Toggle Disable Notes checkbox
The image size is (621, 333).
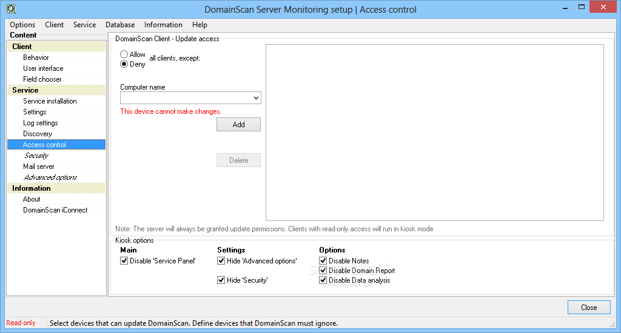pyautogui.click(x=323, y=260)
